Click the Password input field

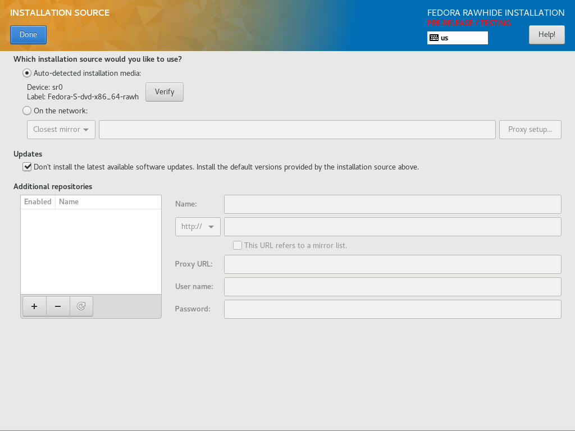pos(393,309)
